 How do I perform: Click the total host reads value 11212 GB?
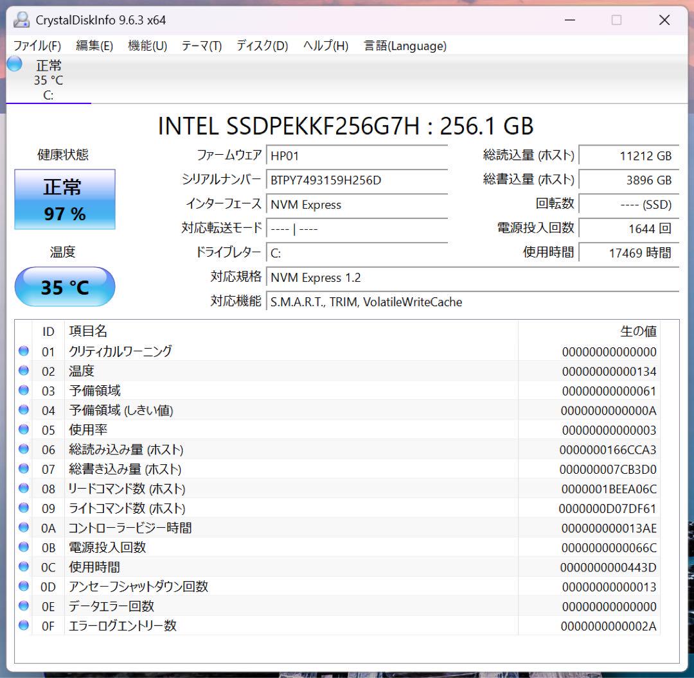(629, 155)
